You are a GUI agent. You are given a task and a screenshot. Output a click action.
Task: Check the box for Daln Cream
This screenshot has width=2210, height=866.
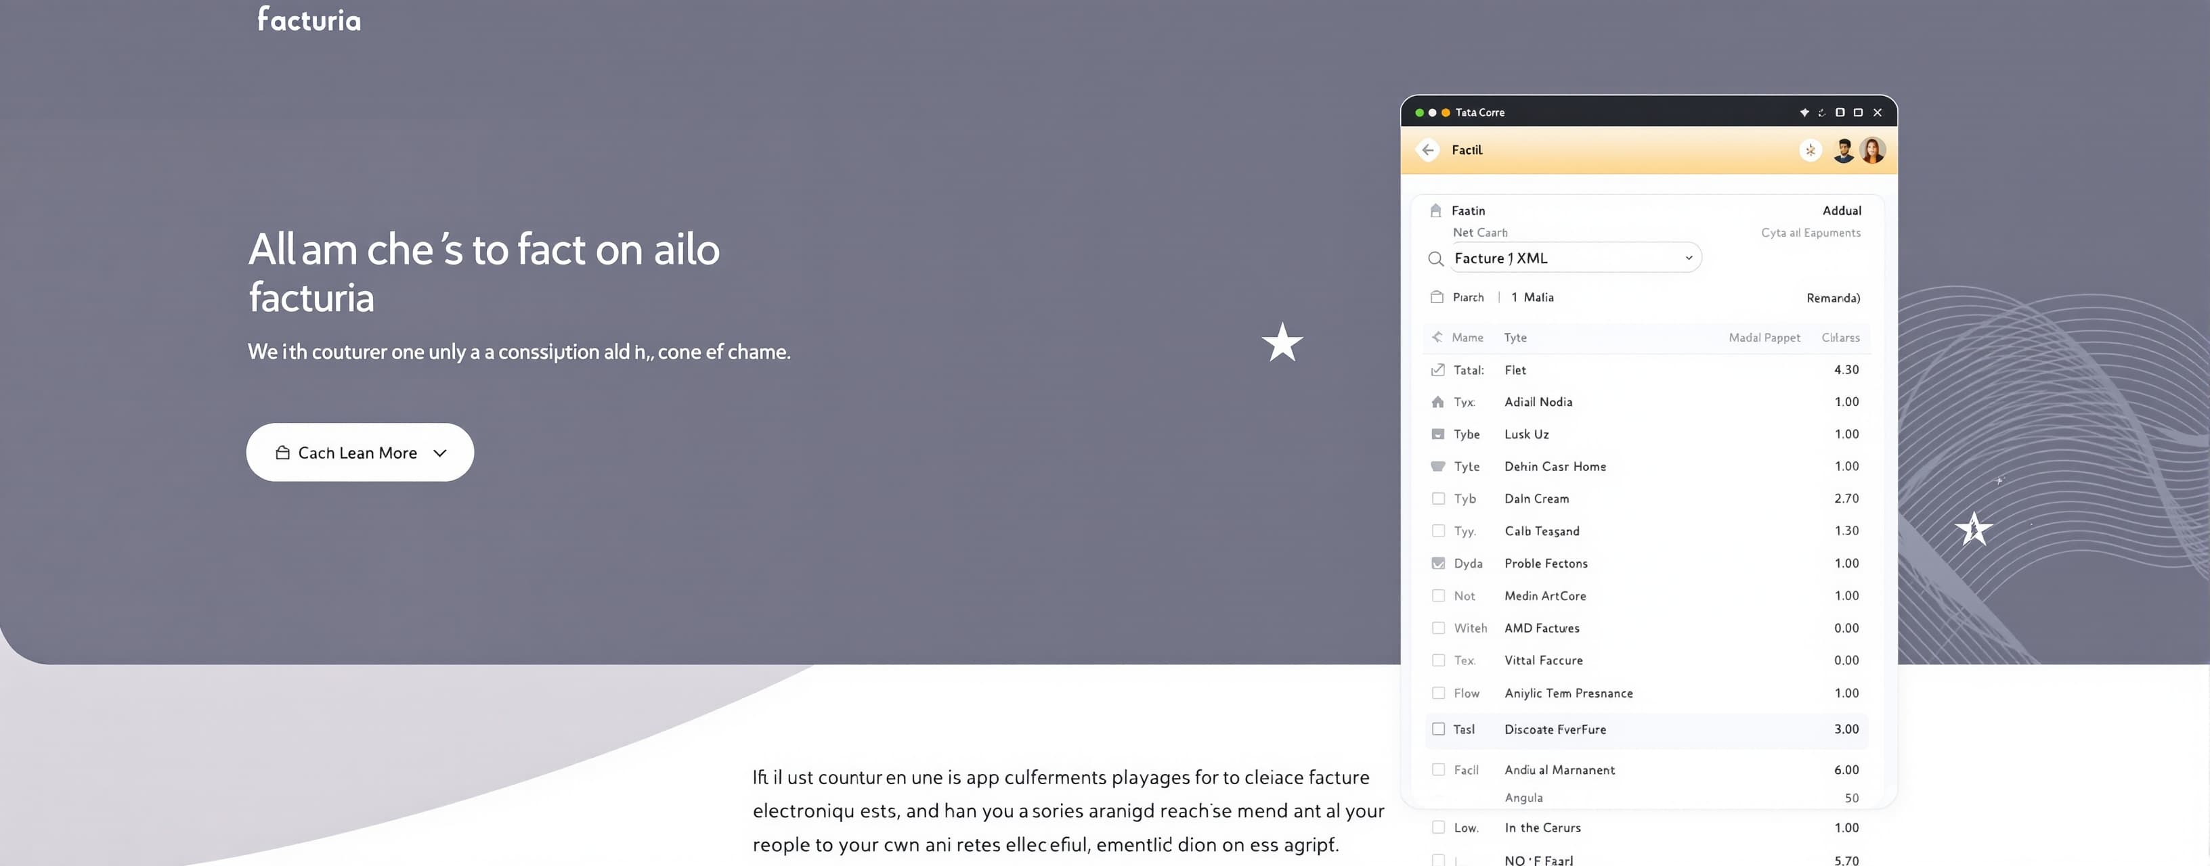click(1438, 498)
